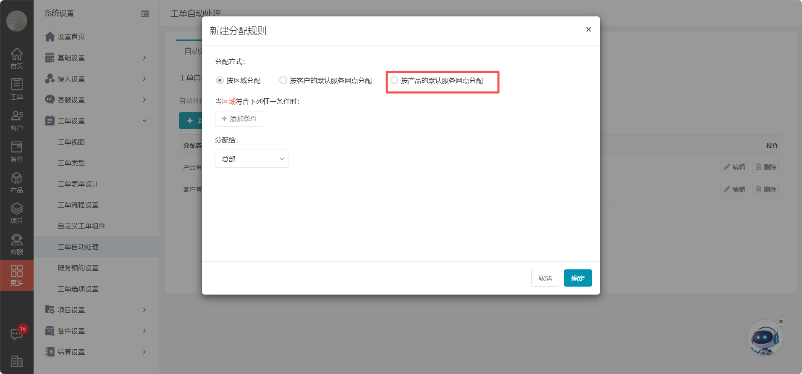The image size is (802, 374).
Task: Open the 客服 headset icon in navigation
Action: (16, 244)
